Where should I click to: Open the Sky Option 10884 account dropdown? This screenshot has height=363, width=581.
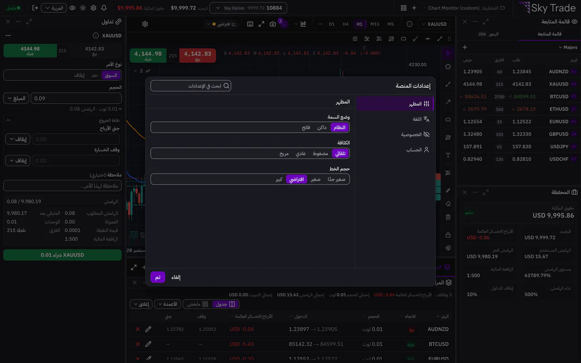pos(248,8)
